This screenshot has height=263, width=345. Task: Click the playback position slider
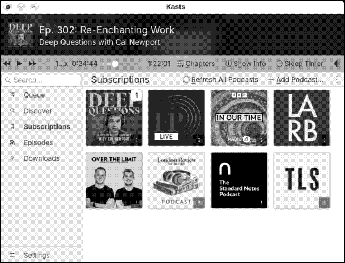pos(122,64)
